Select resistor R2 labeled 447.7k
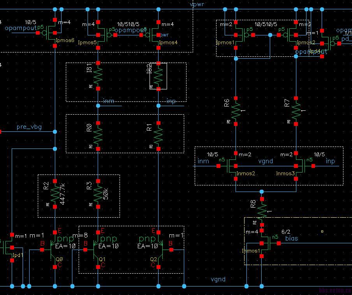 coord(55,193)
